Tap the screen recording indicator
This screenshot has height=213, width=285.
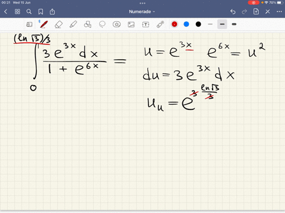click(254, 2)
